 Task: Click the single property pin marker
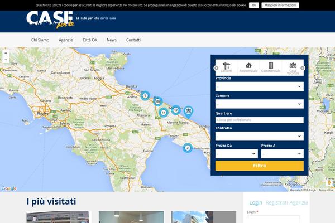click(x=188, y=112)
